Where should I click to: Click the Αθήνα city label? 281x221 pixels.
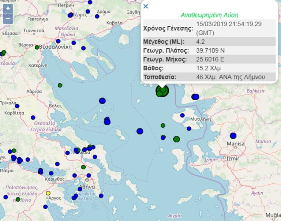[x=87, y=187]
